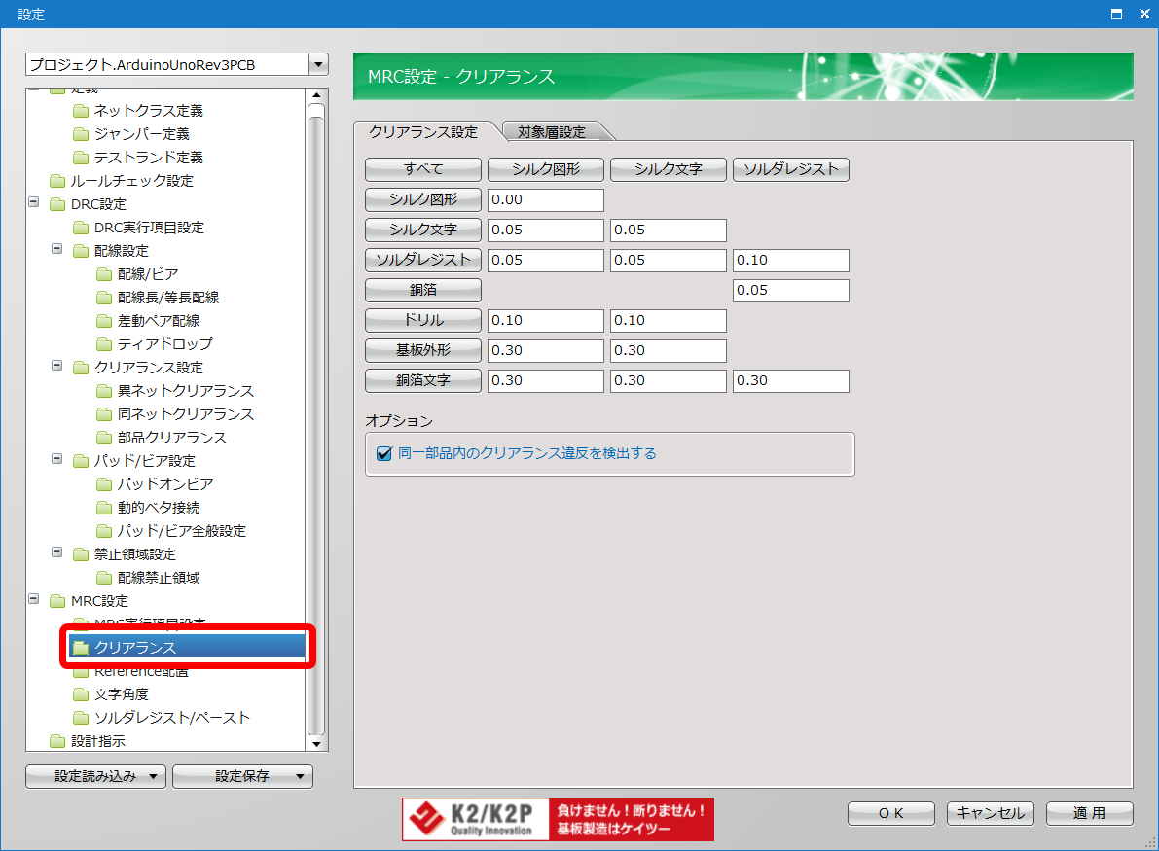This screenshot has height=851, width=1159.
Task: Toggle 同一部品内のクリアランス違反を検出する checkbox
Action: click(383, 453)
